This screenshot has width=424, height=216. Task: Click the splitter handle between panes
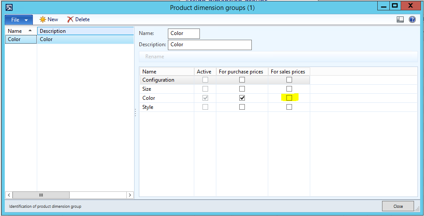point(135,113)
